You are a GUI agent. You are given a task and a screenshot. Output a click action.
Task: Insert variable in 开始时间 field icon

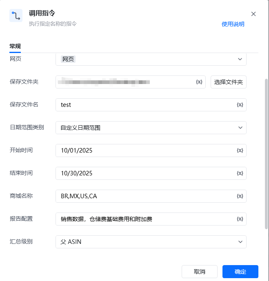240,150
